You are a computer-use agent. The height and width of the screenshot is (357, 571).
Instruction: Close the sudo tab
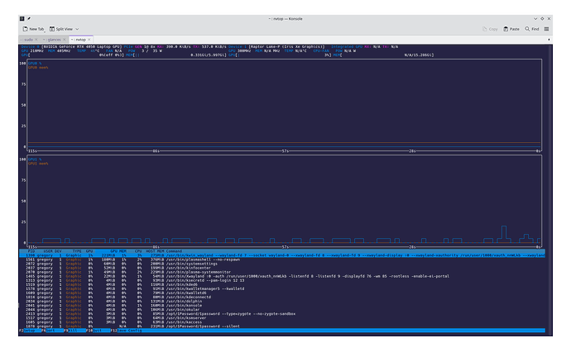(x=36, y=40)
